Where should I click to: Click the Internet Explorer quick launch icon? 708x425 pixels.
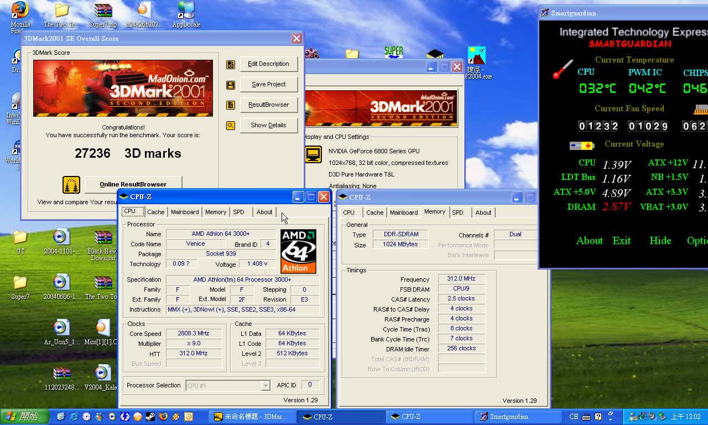click(x=74, y=417)
